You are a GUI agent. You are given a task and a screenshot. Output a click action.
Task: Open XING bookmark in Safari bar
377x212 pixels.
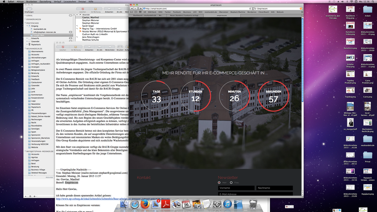[x=160, y=12]
